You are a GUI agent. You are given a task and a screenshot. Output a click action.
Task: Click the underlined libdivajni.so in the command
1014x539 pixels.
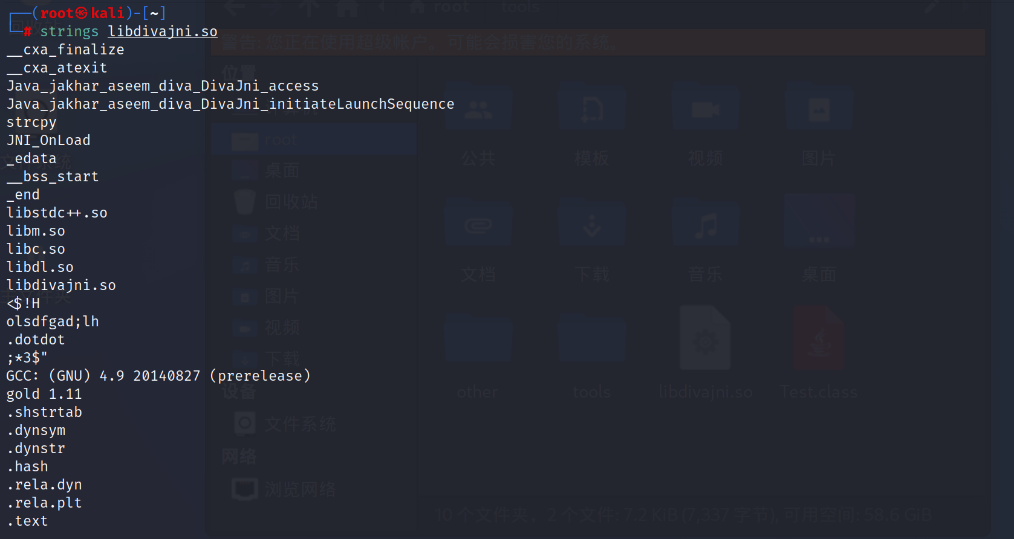[x=163, y=31]
